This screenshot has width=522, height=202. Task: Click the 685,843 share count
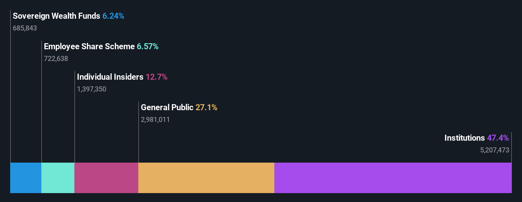(x=25, y=28)
